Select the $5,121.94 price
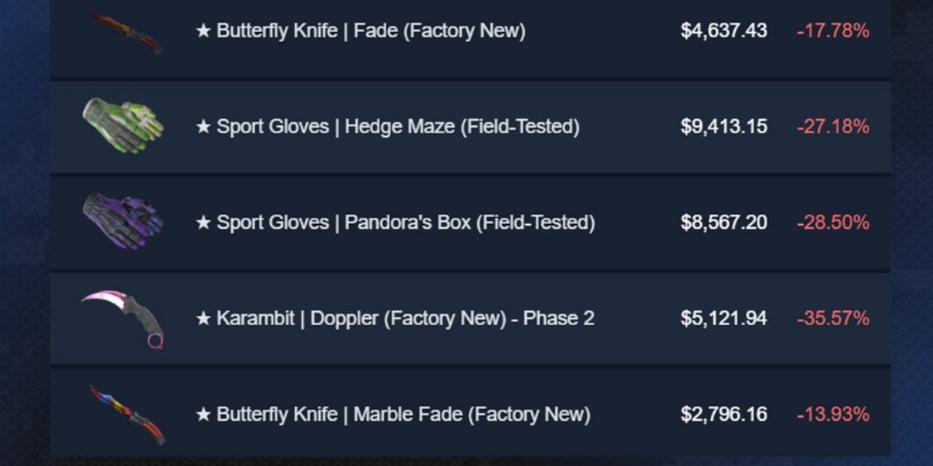The height and width of the screenshot is (466, 933). pyautogui.click(x=724, y=319)
